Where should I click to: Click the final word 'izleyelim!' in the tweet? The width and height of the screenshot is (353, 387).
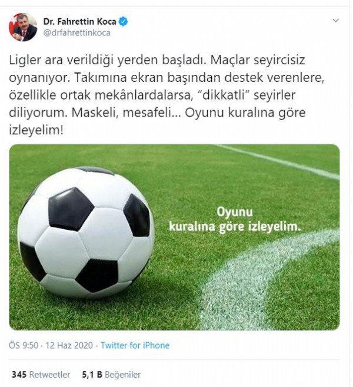[36, 130]
